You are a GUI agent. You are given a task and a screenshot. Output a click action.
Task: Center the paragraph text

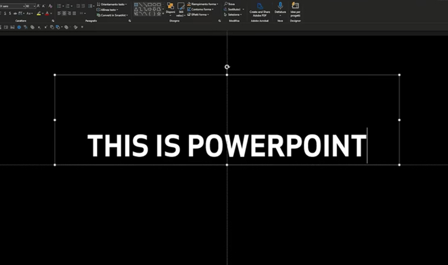point(64,14)
